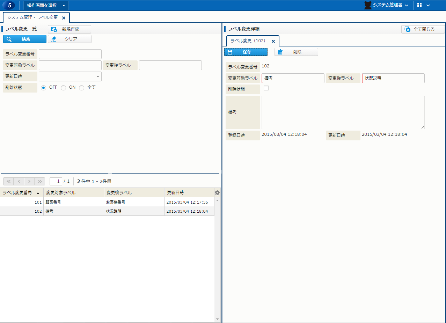Expand the 更新日時 dropdown arrow
The height and width of the screenshot is (323, 446).
point(98,76)
